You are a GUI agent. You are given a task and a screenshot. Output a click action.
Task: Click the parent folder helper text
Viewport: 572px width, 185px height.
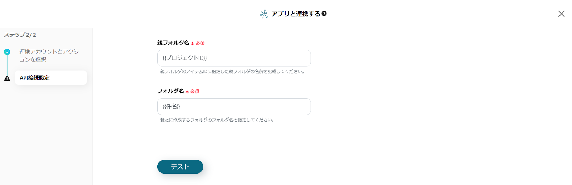(232, 71)
